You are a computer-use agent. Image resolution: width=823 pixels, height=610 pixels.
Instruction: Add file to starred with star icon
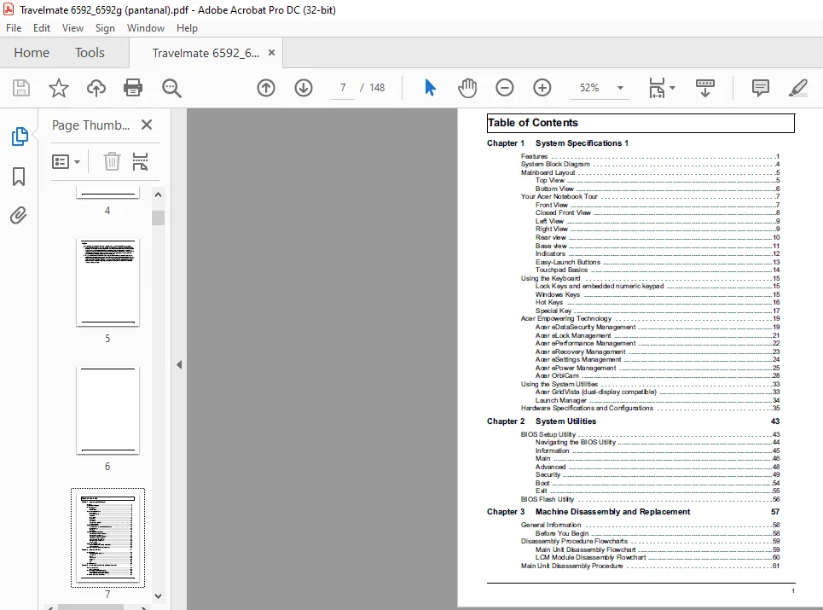coord(58,88)
